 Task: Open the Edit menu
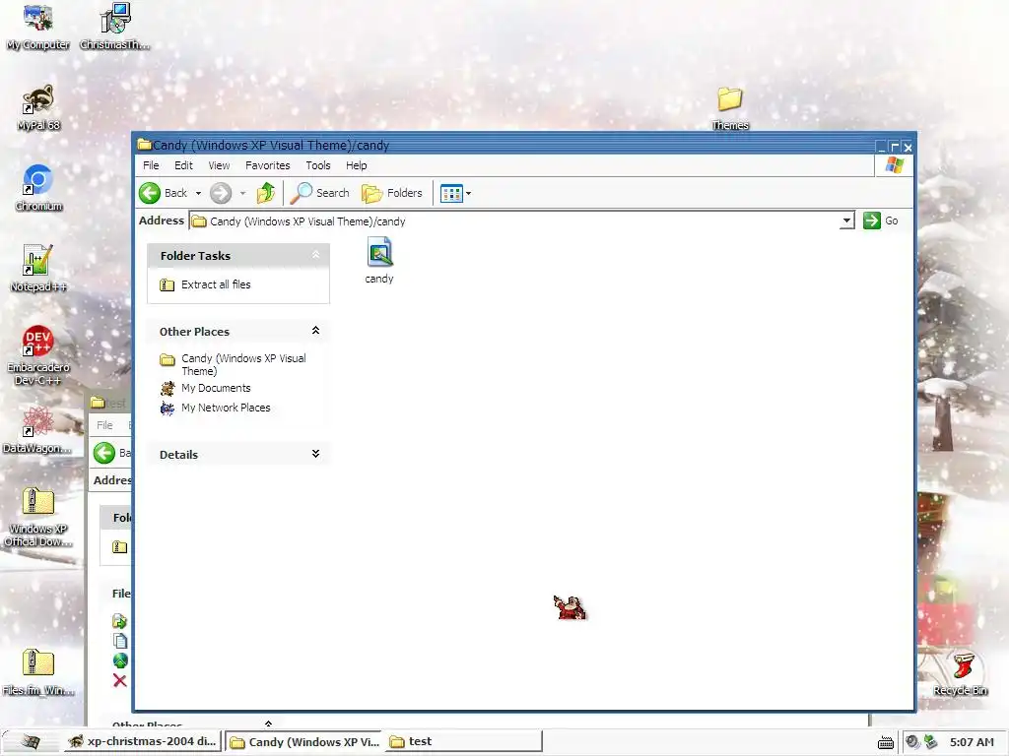point(183,165)
